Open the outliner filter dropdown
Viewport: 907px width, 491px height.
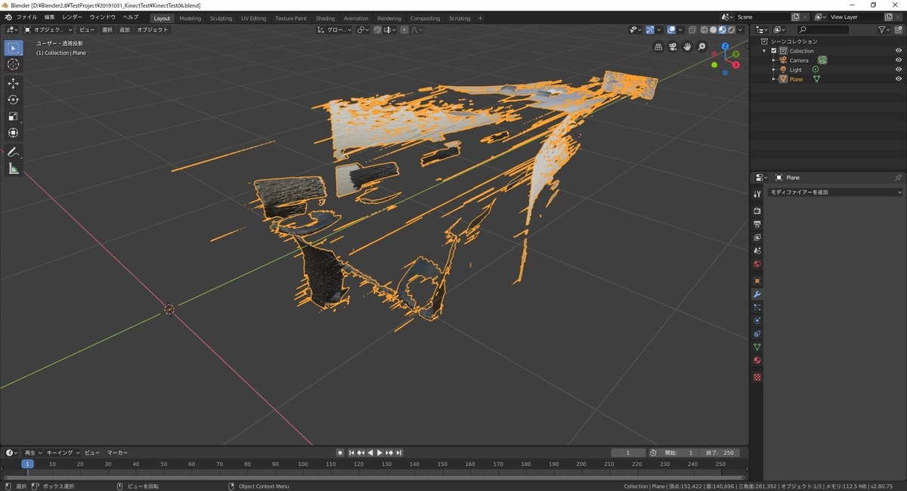884,30
